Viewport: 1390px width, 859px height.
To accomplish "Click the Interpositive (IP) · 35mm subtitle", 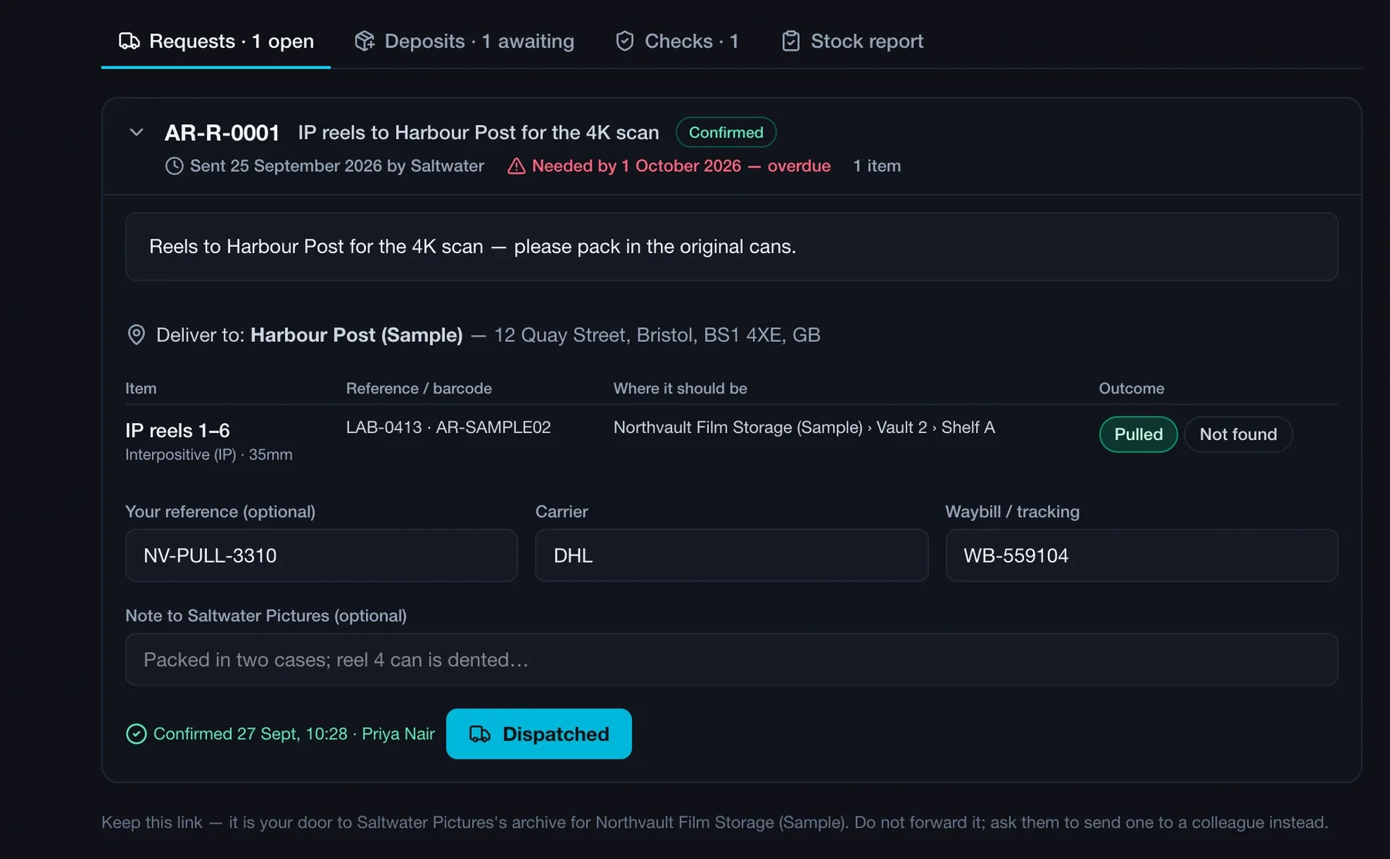I will coord(208,455).
